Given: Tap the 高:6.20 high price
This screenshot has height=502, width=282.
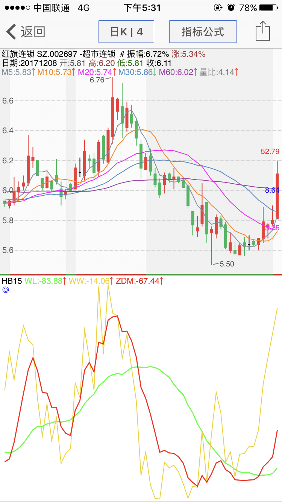Looking at the screenshot, I should (101, 63).
